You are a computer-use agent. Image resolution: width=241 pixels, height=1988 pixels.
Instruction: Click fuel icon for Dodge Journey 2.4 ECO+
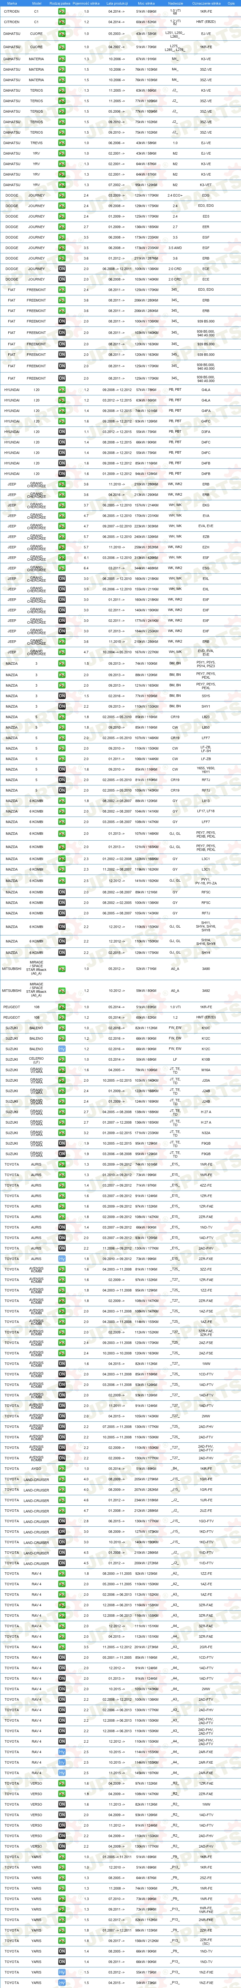62,195
